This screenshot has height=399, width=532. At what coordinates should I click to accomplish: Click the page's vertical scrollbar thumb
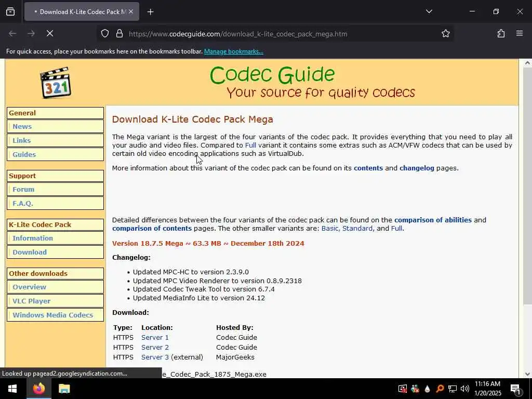(527, 187)
